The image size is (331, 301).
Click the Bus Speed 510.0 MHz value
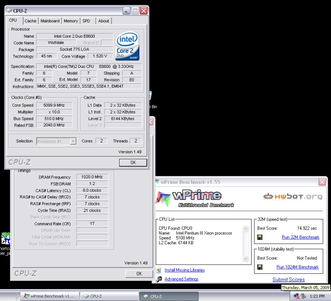point(54,119)
